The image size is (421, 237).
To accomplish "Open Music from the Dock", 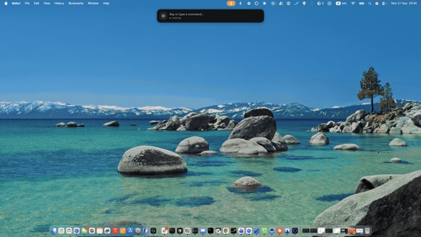I will (115, 230).
